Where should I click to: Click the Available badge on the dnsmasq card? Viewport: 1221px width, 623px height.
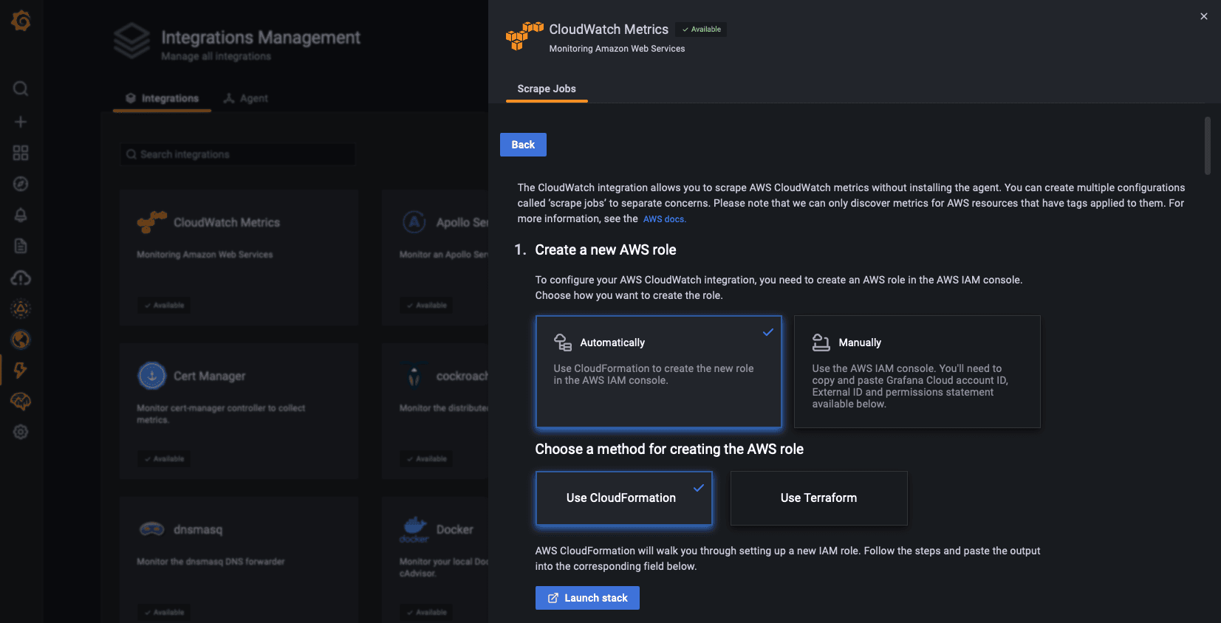164,613
